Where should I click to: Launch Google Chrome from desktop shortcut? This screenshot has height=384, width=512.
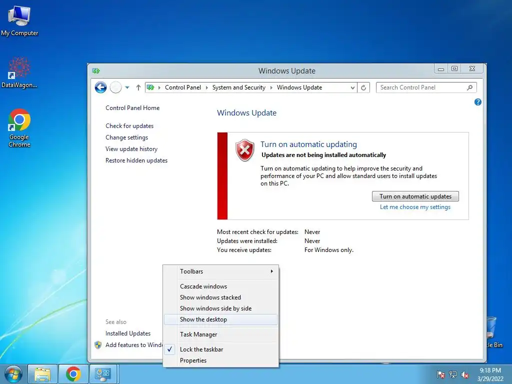19,128
